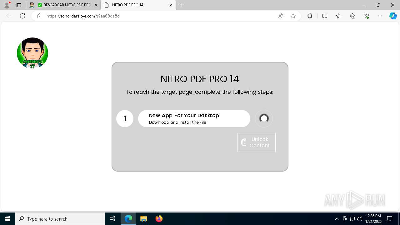Click the Unlock Content button
This screenshot has height=225, width=400.
257,142
